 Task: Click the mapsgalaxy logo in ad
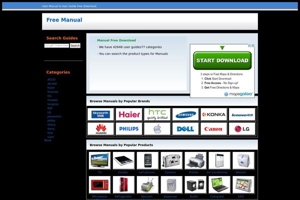[238, 94]
